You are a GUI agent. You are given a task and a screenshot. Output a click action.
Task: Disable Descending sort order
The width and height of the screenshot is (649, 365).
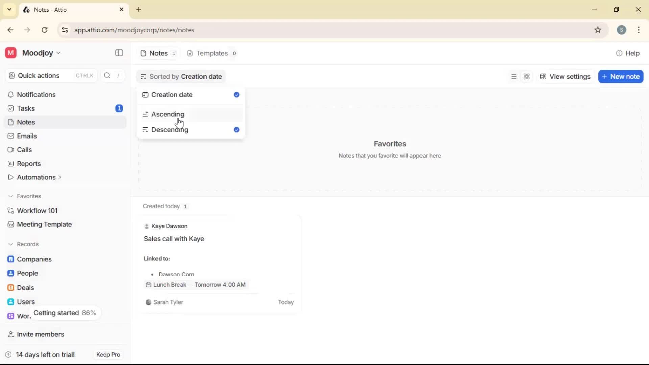(x=170, y=130)
